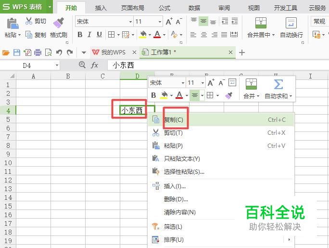Click 自动求和 in the mini toolbar
This screenshot has width=329, height=248.
click(278, 89)
